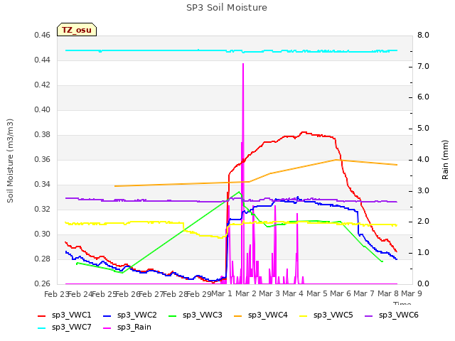Click the 0.46 left axis value
455x341 pixels.
point(43,36)
